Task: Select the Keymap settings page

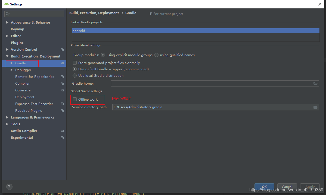Action: tap(17, 29)
